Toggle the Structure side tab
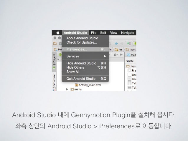Viewport: 188px width, 141px height. pos(54,82)
